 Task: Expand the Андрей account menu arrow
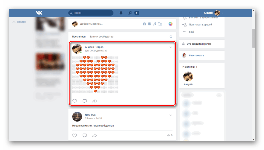point(222,13)
